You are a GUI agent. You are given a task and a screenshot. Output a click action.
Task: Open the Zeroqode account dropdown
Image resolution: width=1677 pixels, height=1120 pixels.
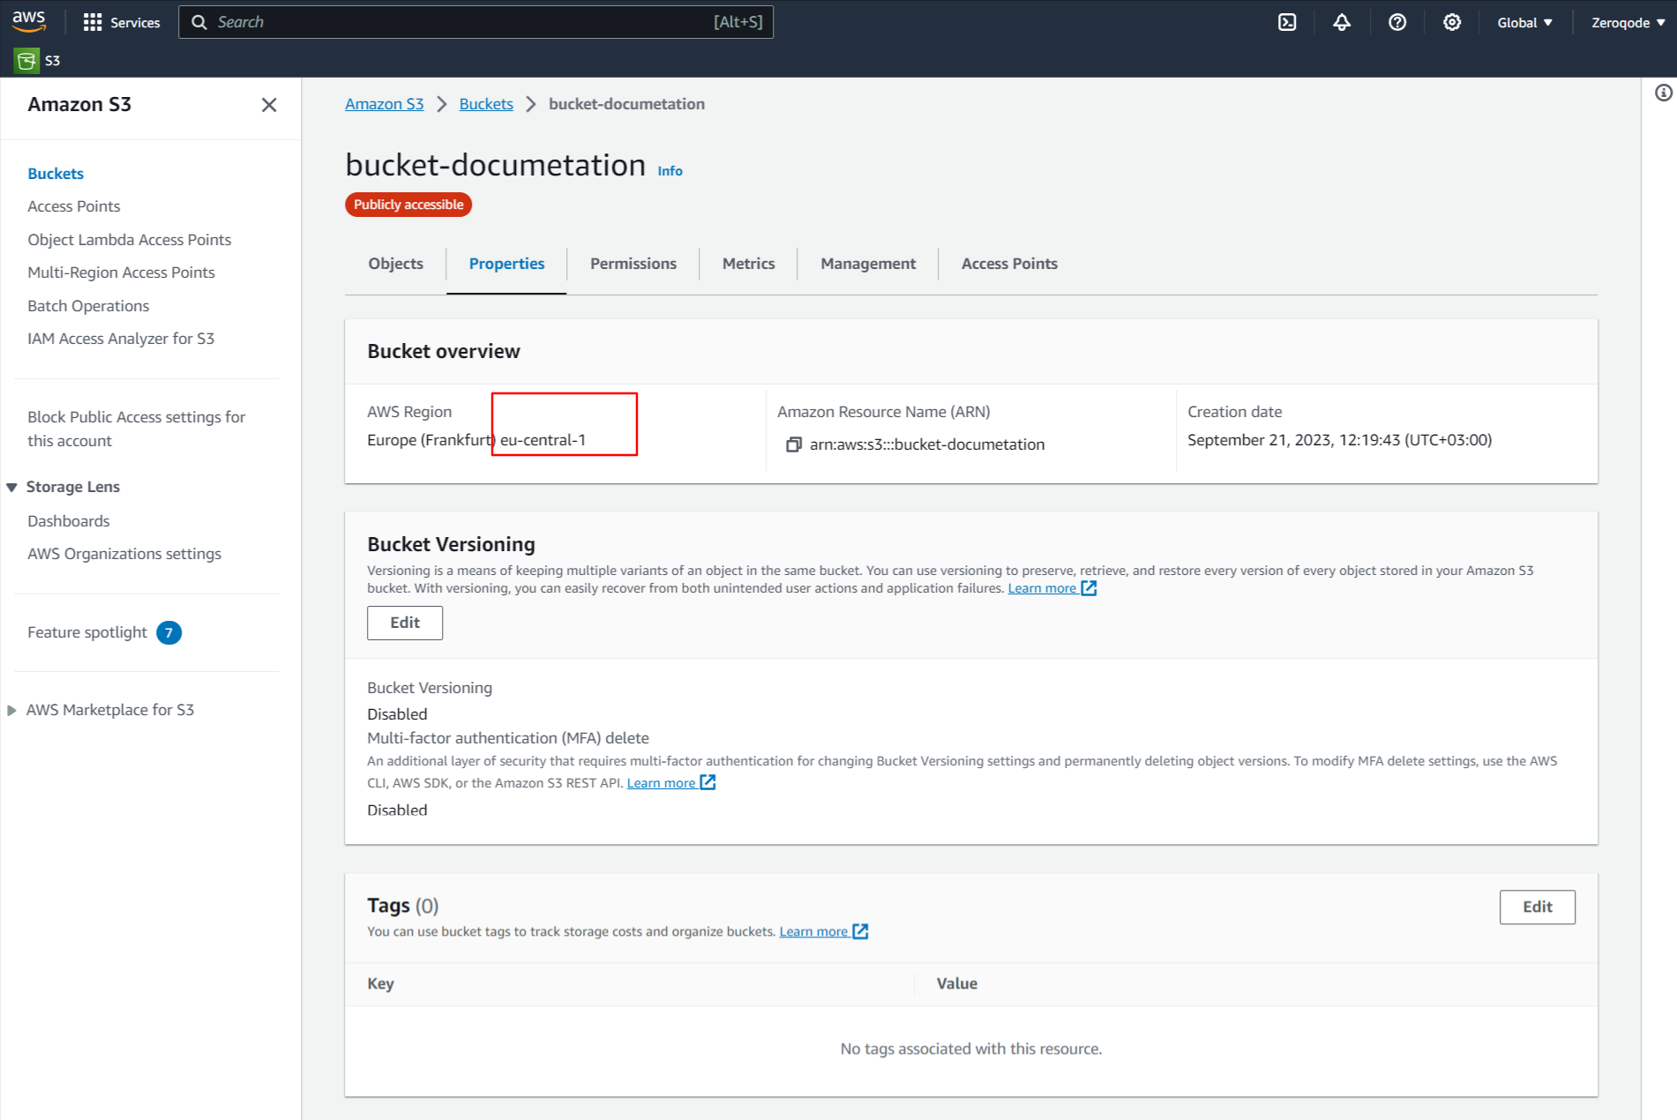point(1628,22)
